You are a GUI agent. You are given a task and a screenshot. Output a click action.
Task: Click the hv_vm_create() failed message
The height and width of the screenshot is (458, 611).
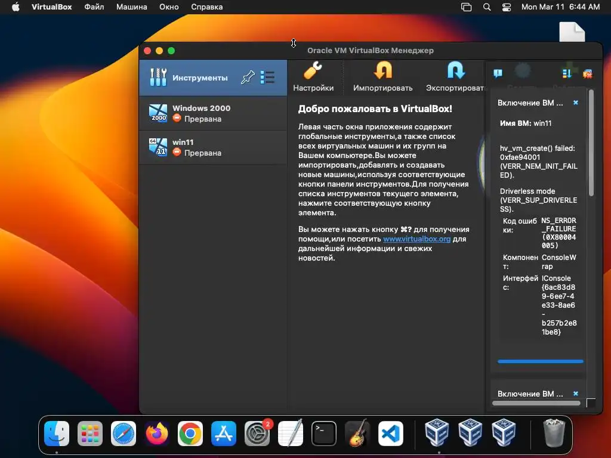click(x=538, y=162)
